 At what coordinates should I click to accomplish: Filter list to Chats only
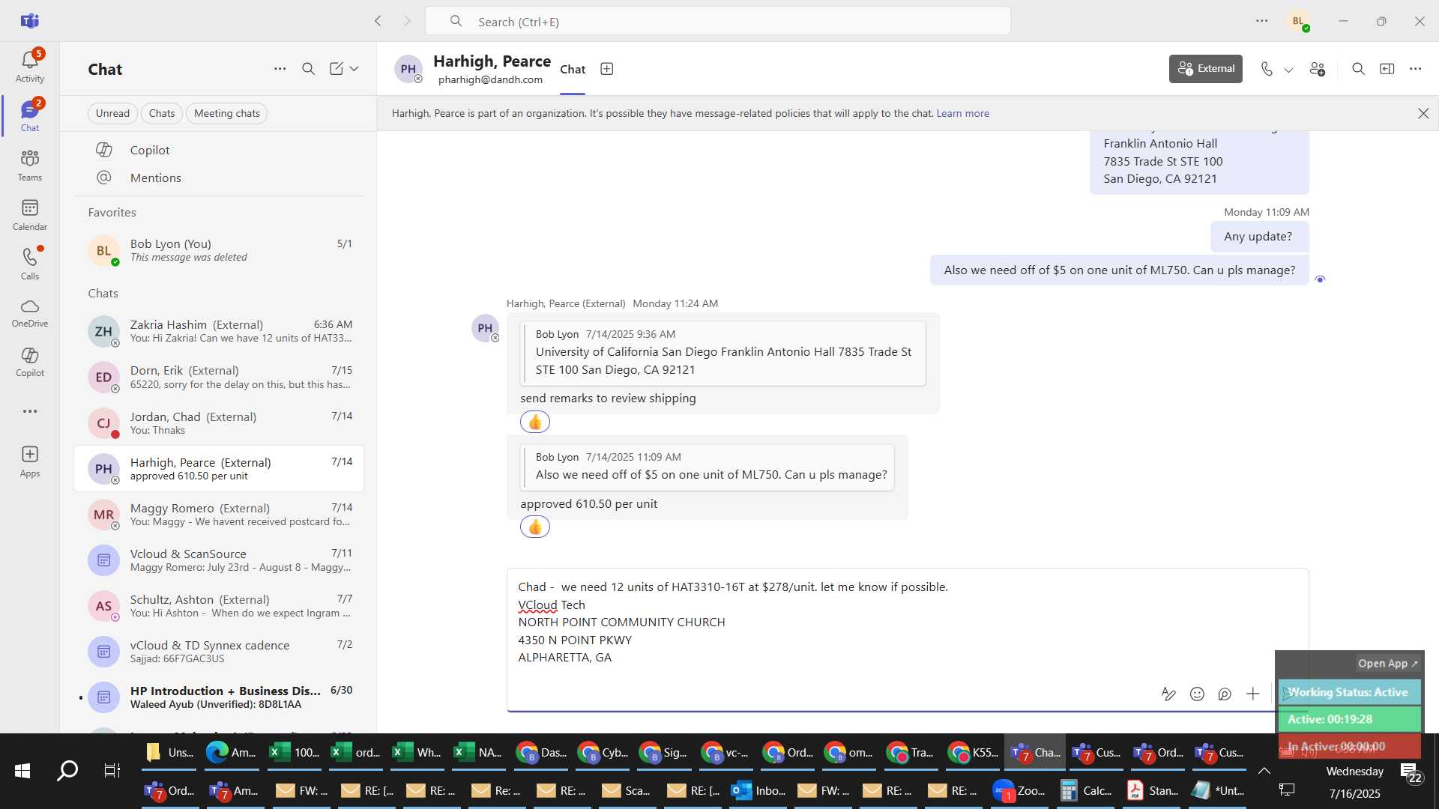162,113
